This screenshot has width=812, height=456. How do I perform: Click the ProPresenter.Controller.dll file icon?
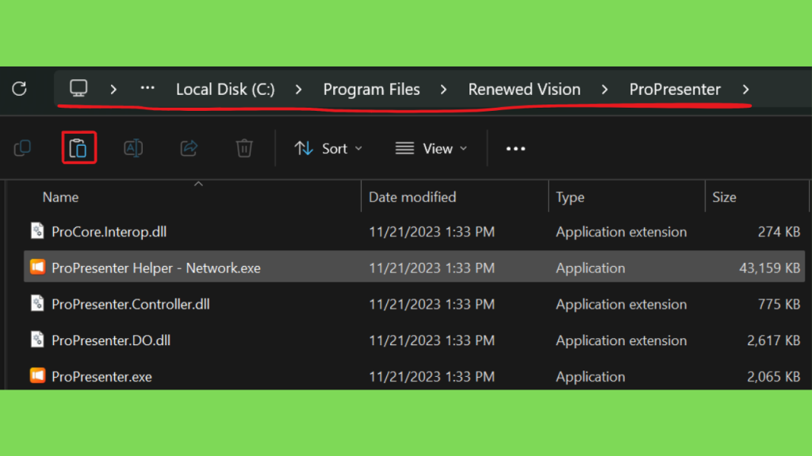click(37, 303)
